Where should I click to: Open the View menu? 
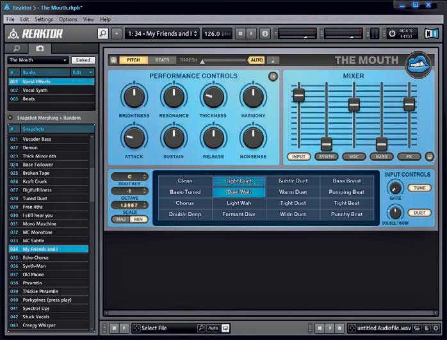click(88, 19)
